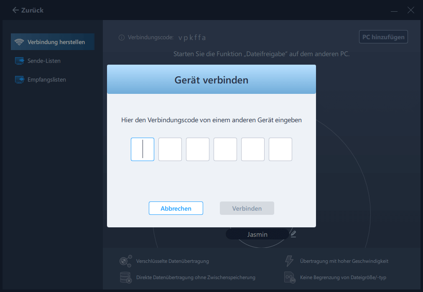Select Verbindung herstellen in the sidebar

(x=53, y=42)
